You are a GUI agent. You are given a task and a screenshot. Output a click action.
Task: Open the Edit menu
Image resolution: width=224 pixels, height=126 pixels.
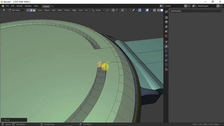[x=13, y=6]
